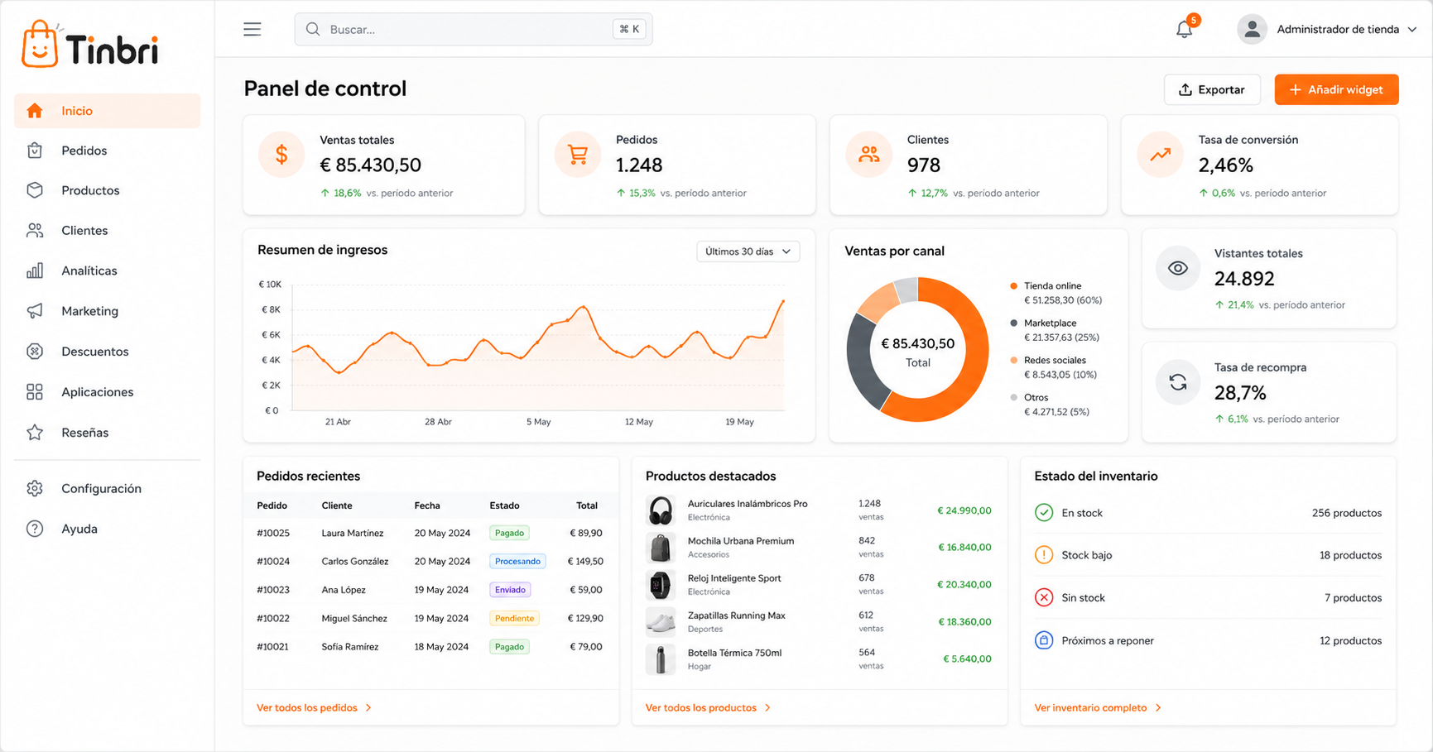
Task: Expand the Últimos 30 días dropdown
Action: (x=748, y=251)
